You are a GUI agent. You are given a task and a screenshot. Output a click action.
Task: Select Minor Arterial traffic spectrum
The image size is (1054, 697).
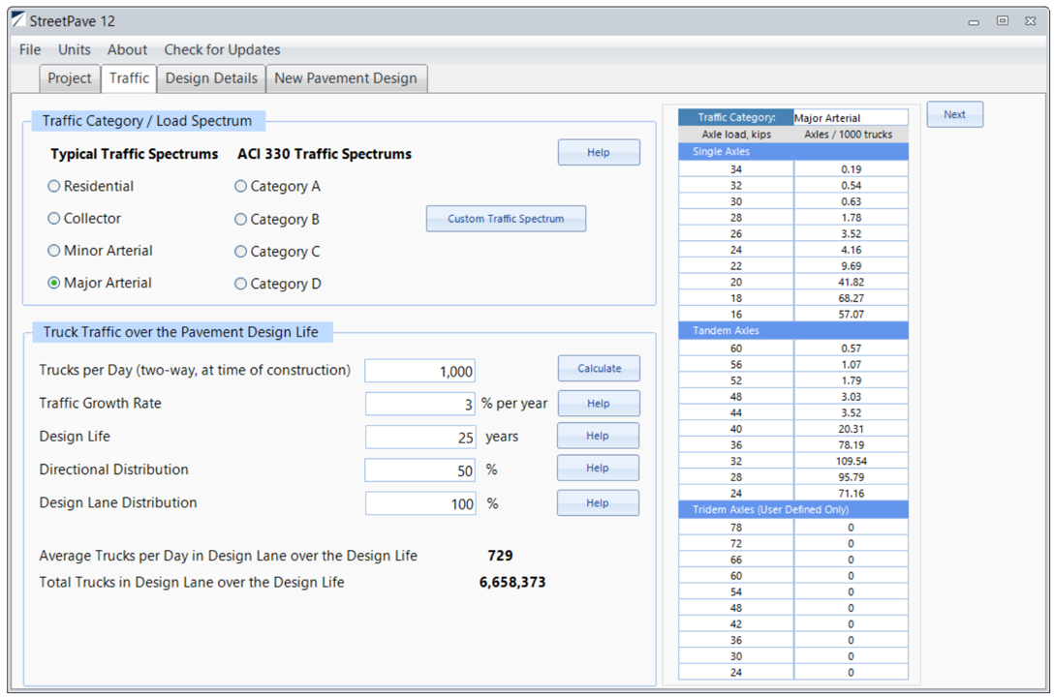point(54,251)
